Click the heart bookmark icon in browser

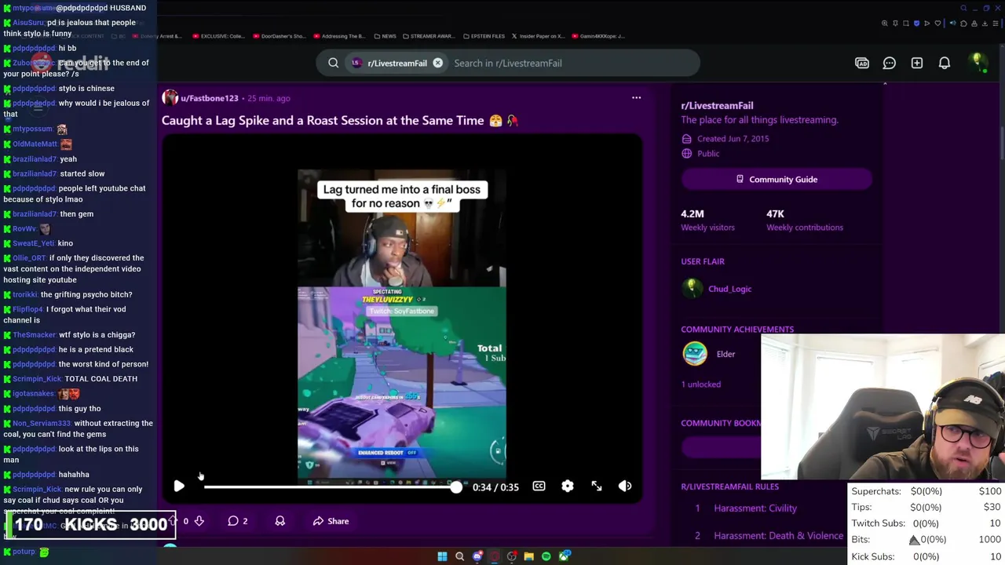937,24
